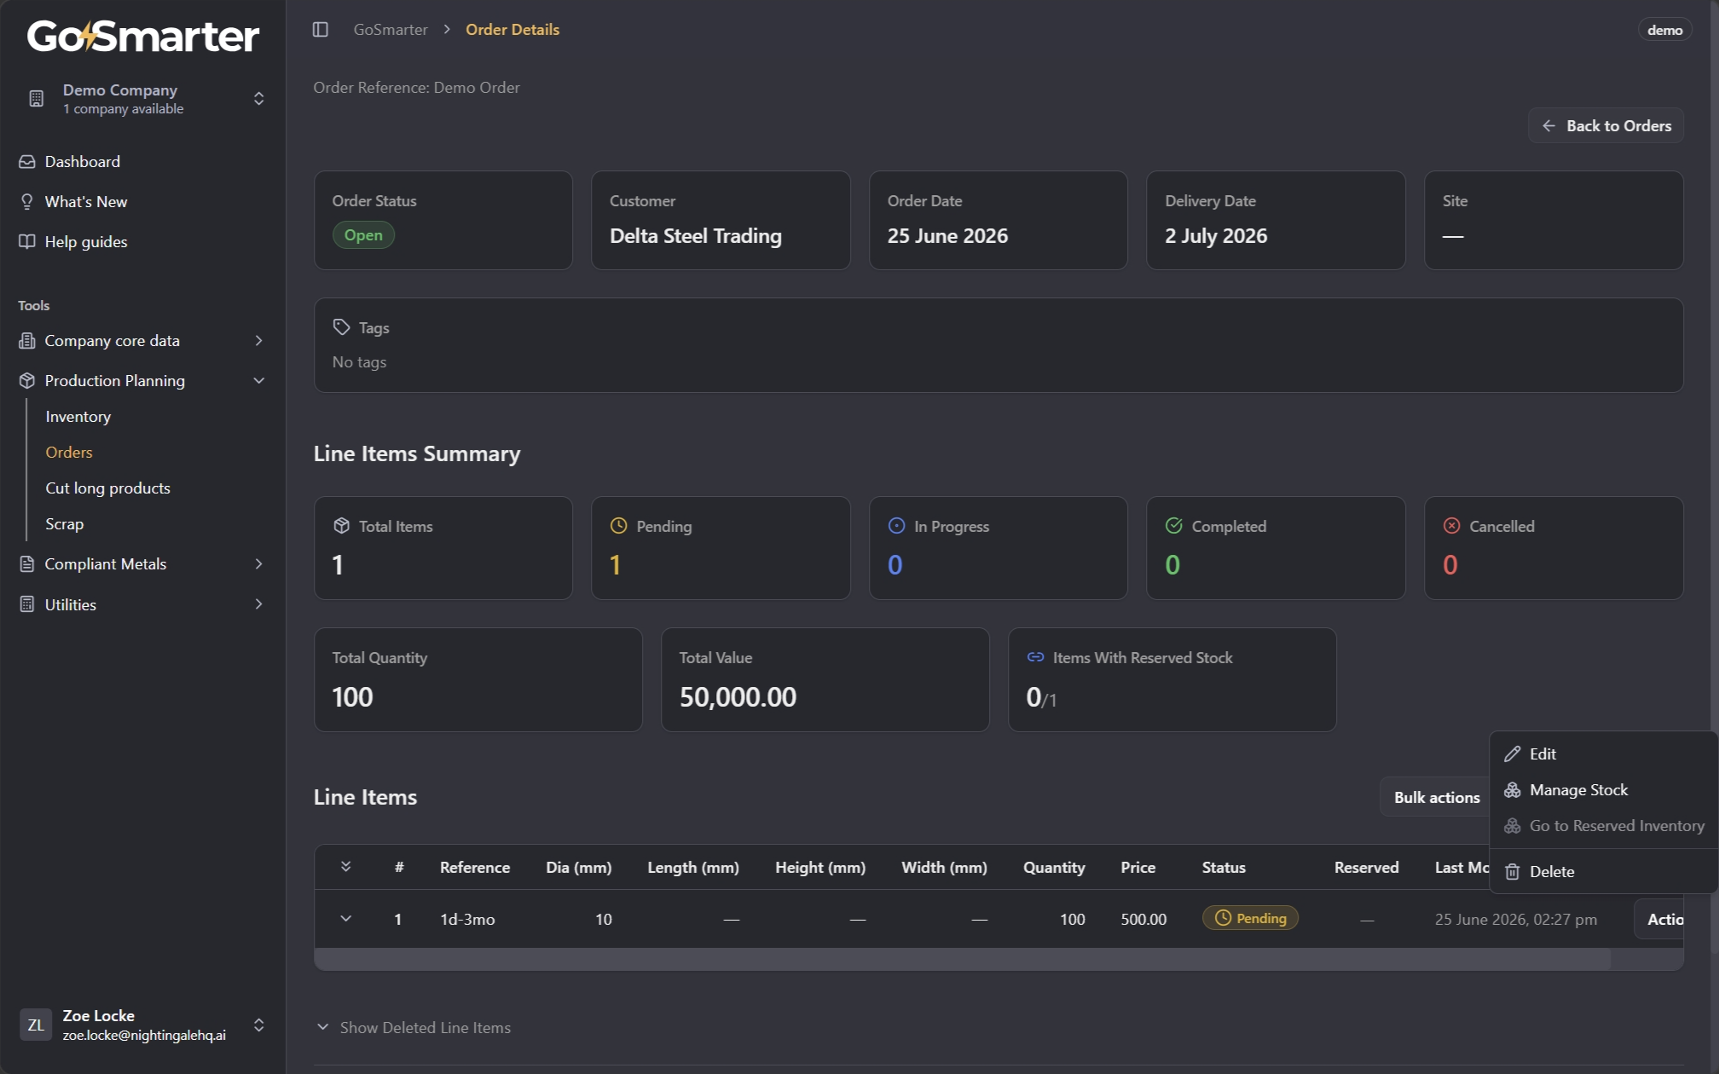
Task: Click total value '50,000.00'
Action: coord(738,697)
